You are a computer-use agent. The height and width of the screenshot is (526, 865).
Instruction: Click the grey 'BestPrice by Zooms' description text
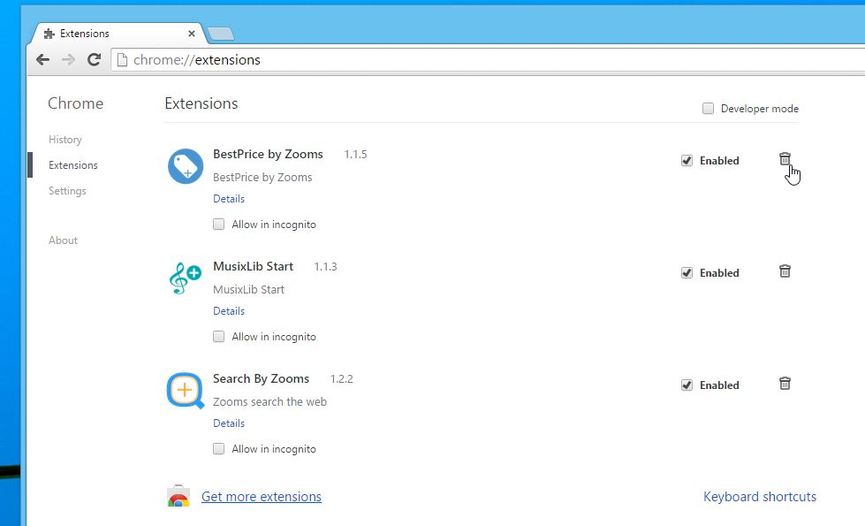262,177
